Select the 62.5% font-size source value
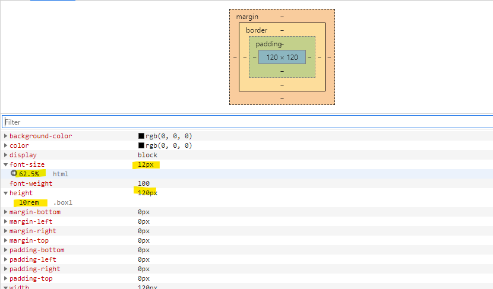 29,174
